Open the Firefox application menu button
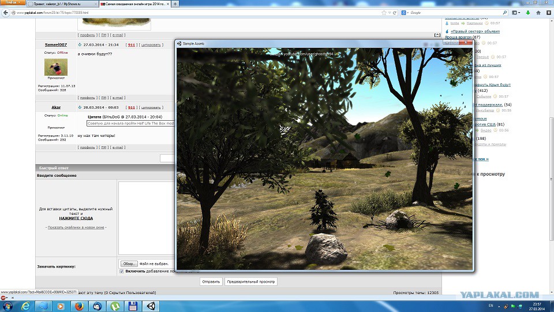The height and width of the screenshot is (312, 554). coord(12,2)
